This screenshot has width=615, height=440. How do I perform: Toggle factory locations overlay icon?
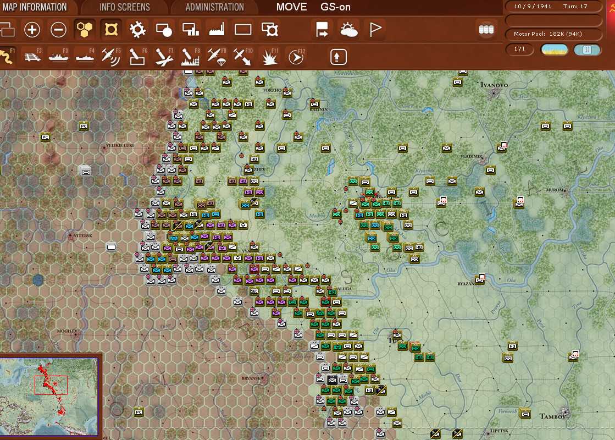point(217,30)
